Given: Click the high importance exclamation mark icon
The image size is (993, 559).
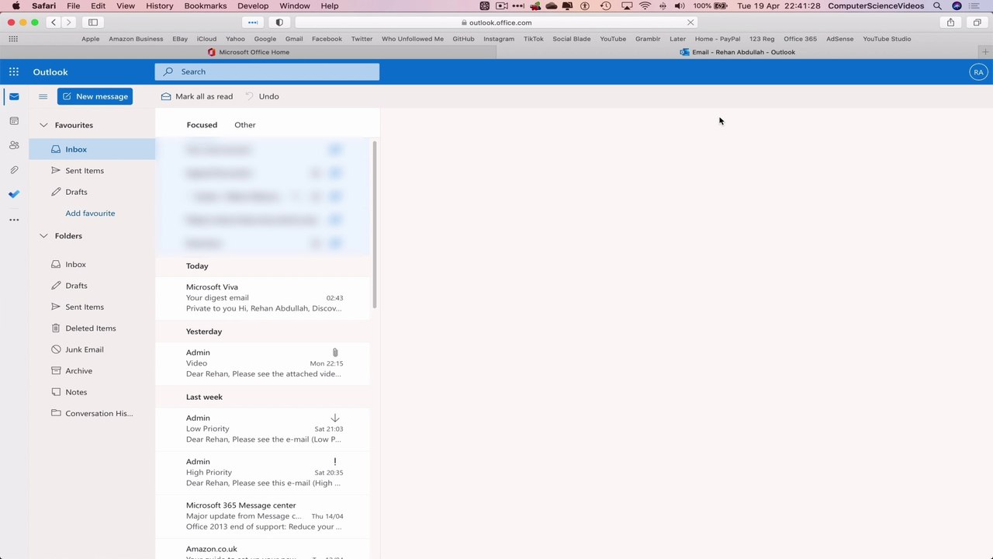Looking at the screenshot, I should tap(335, 461).
